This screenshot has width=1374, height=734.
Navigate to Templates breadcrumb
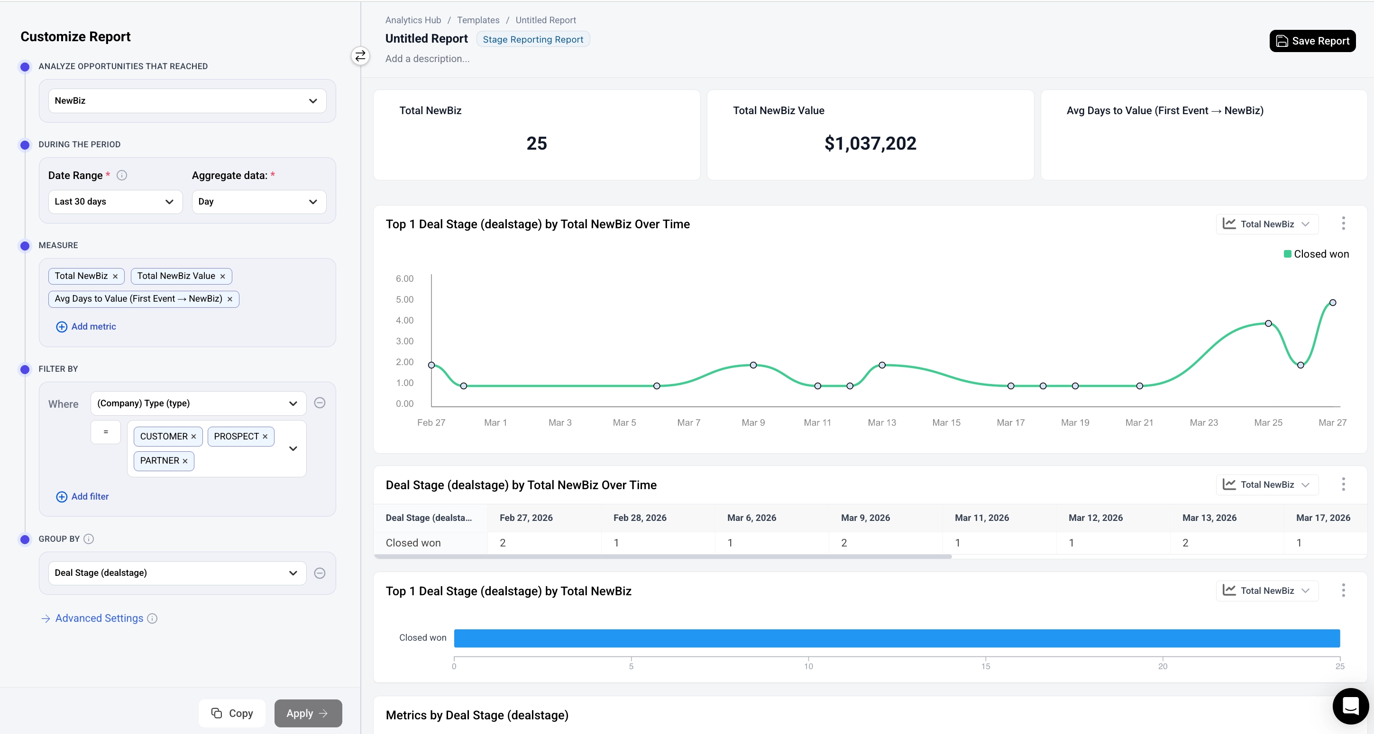tap(478, 20)
